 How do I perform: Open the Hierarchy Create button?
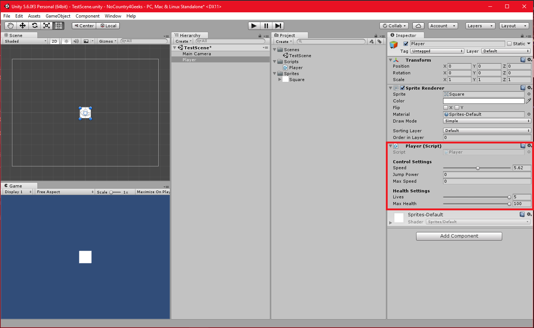[x=183, y=41]
